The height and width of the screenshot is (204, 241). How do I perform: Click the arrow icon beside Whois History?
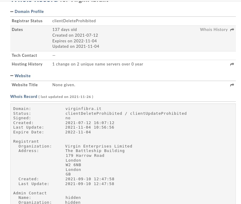point(232,30)
